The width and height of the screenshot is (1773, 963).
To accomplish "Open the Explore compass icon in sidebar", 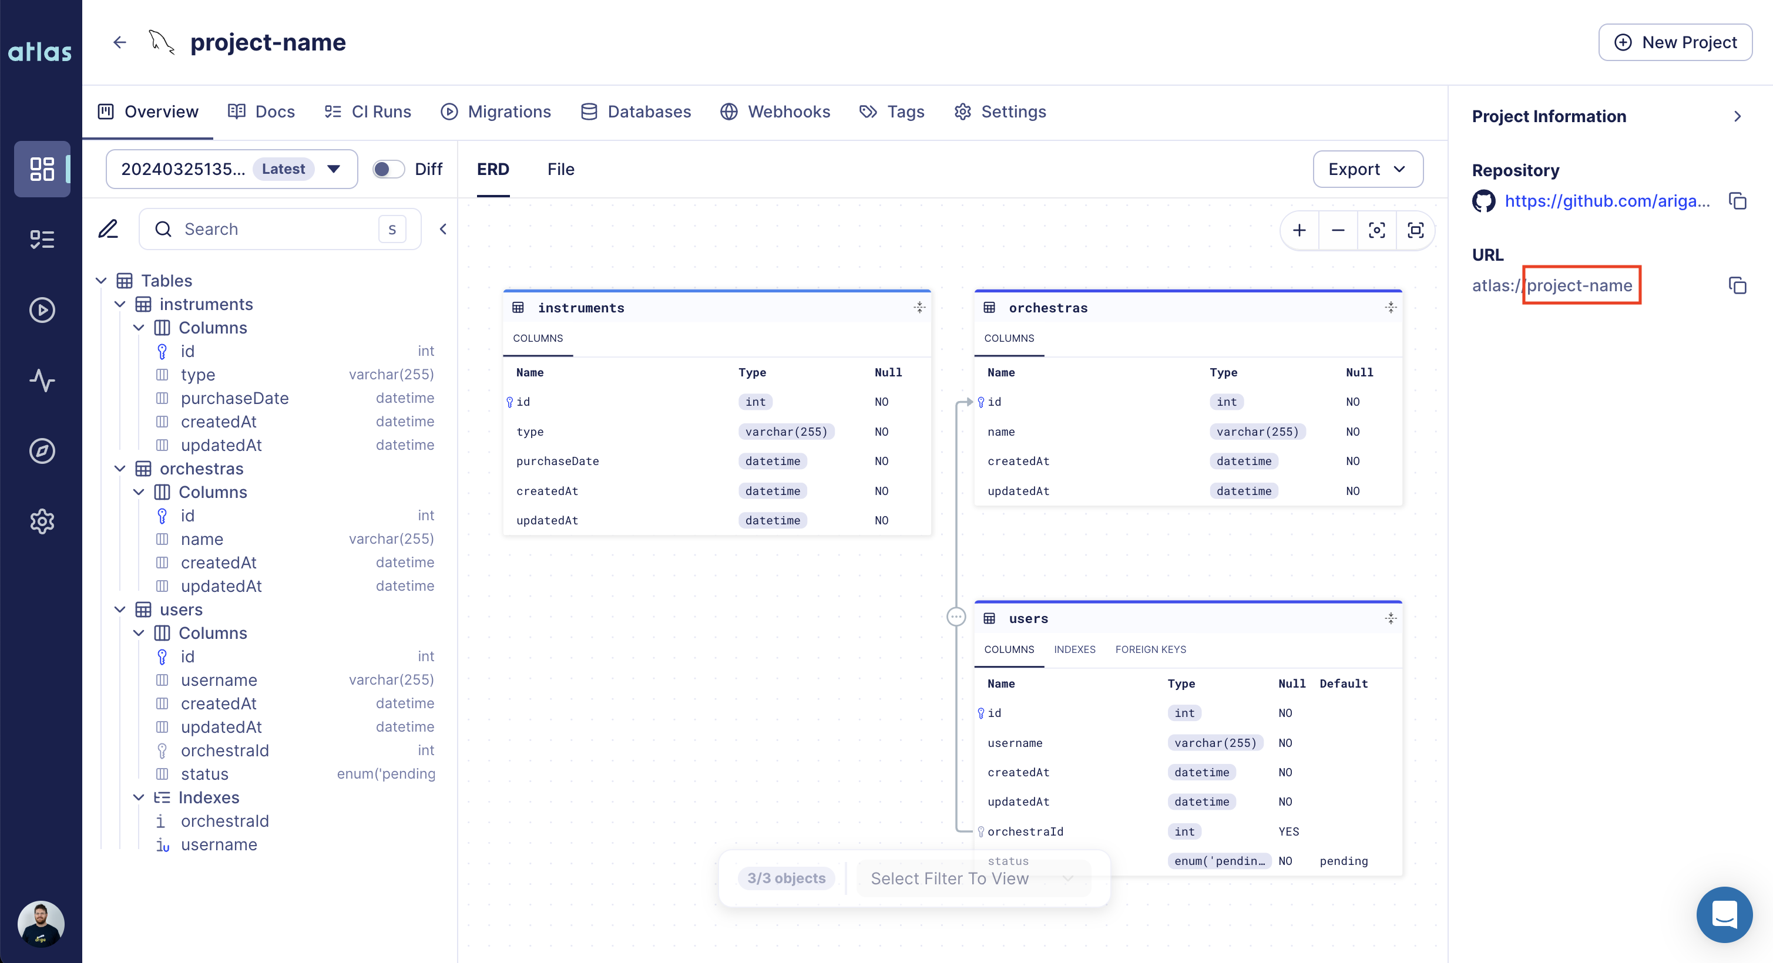I will 42,451.
